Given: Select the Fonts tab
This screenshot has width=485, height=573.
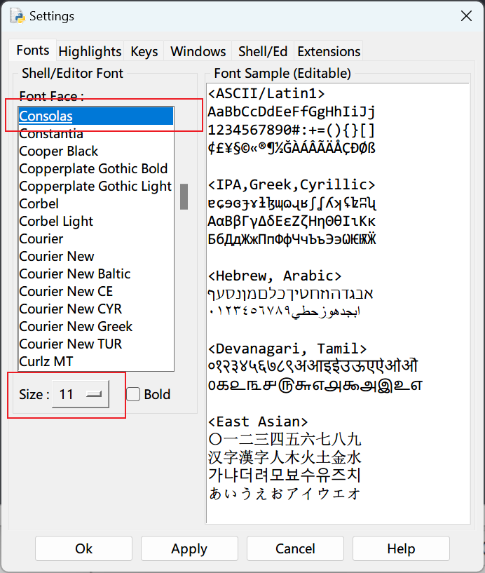Looking at the screenshot, I should [33, 50].
